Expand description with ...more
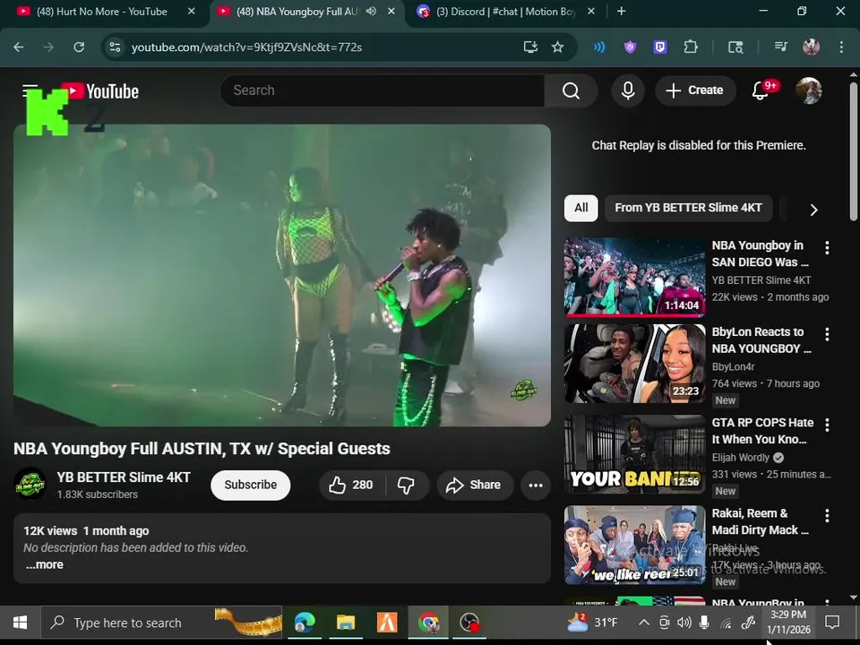This screenshot has width=860, height=645. pos(45,565)
